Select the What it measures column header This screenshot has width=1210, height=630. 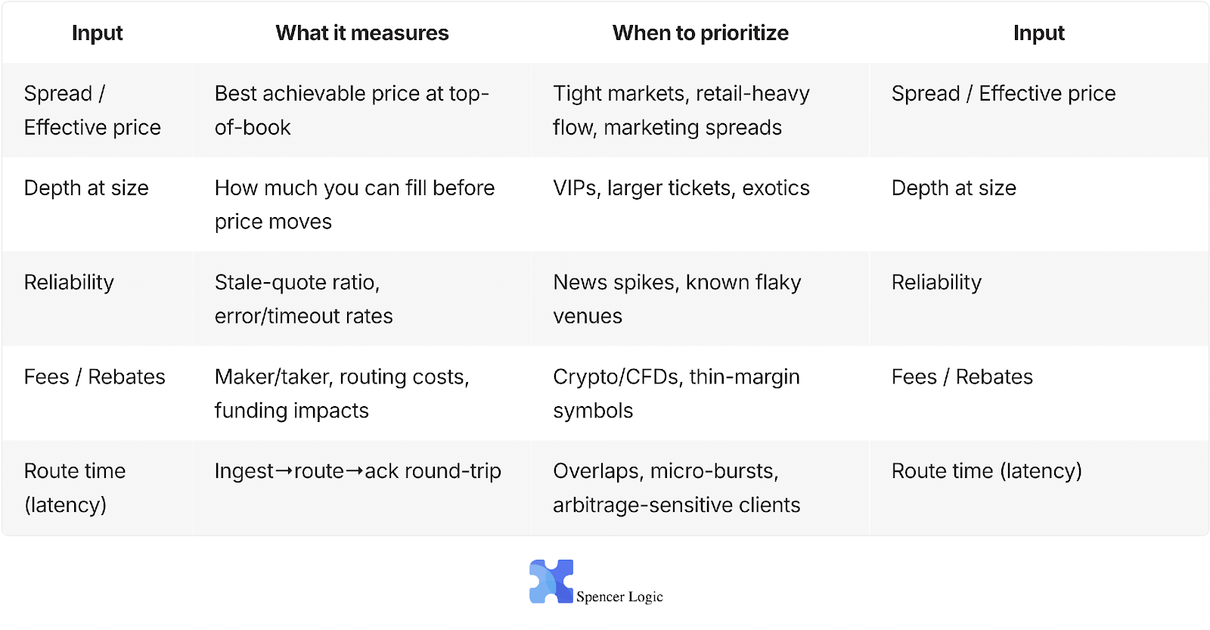[x=362, y=33]
